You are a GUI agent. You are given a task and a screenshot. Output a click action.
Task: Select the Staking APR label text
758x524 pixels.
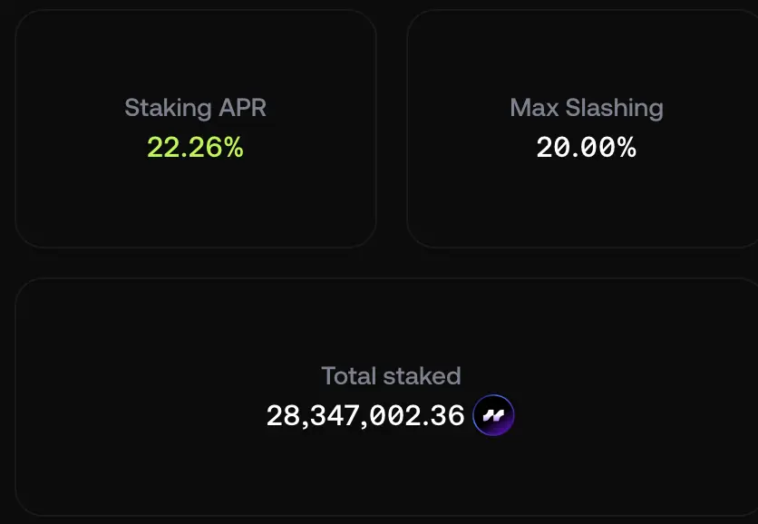tap(195, 108)
